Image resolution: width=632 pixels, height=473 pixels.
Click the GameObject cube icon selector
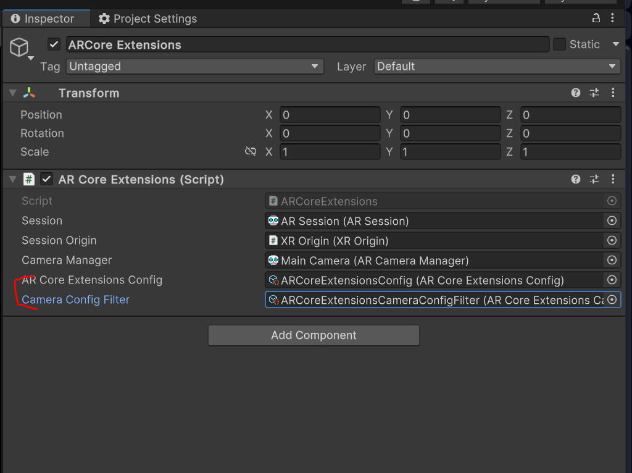coord(20,48)
